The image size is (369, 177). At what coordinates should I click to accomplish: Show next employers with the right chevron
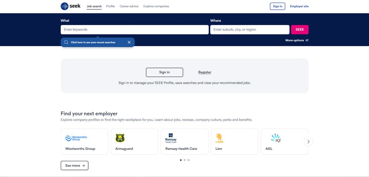[309, 142]
